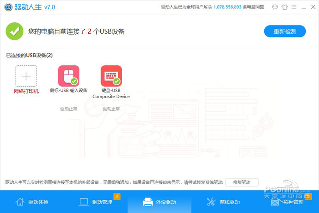
Task: Click the 1,078,556,893 counter text
Action: point(227,7)
